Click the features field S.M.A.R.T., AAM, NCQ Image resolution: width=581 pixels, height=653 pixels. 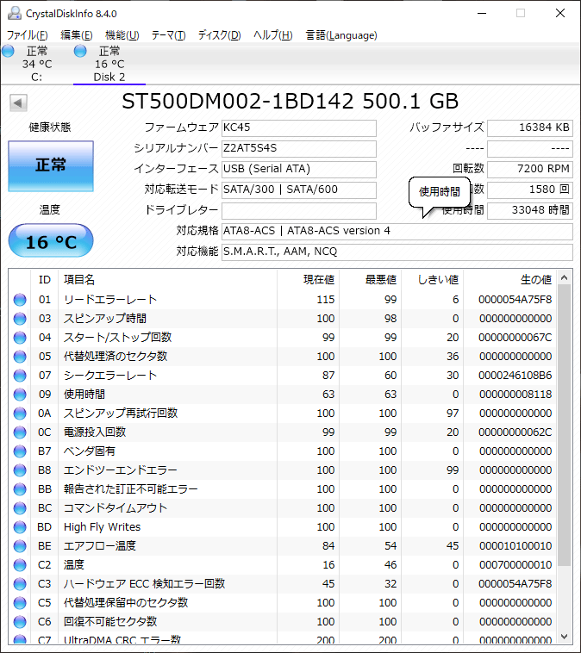click(x=397, y=252)
